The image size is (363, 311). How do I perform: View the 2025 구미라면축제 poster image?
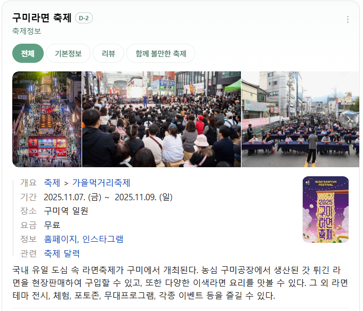(326, 209)
